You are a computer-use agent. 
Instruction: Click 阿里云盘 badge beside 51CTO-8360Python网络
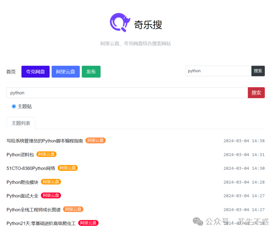(x=68, y=168)
